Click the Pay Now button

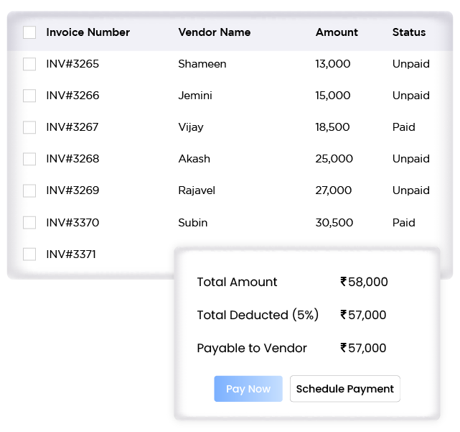tap(248, 389)
